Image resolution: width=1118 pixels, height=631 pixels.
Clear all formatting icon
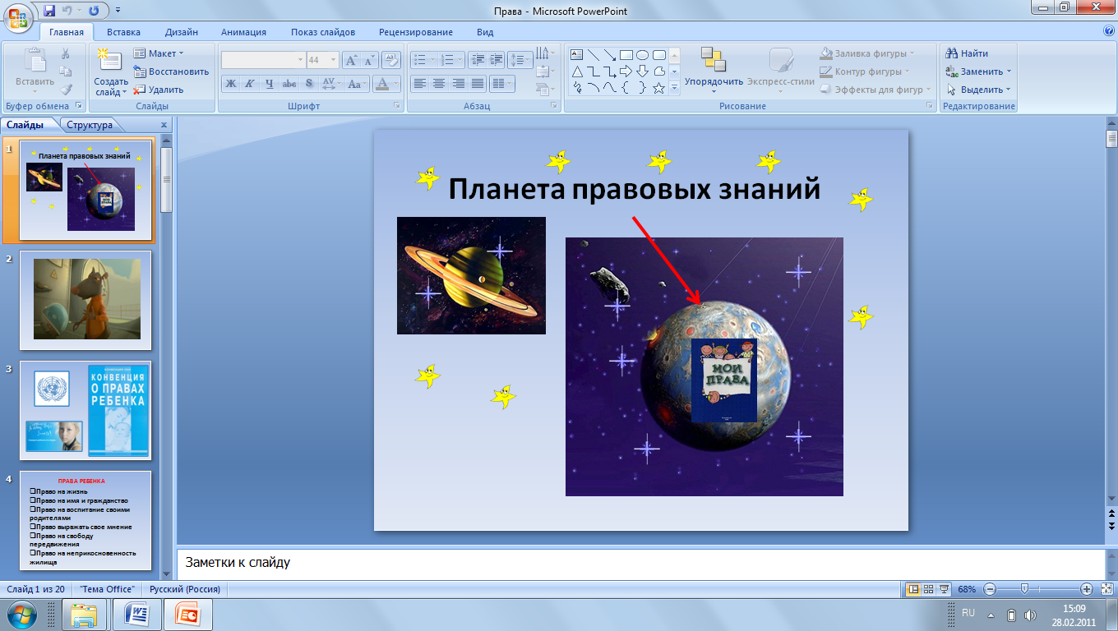pyautogui.click(x=392, y=60)
